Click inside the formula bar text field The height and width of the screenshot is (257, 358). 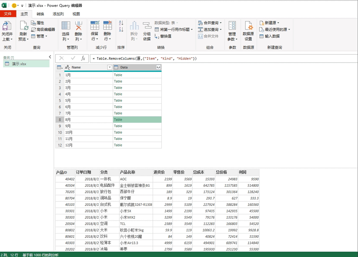[x=224, y=59]
